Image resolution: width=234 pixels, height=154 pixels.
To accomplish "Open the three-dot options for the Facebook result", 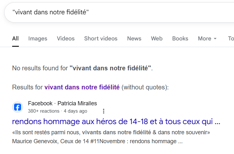I will [103, 111].
